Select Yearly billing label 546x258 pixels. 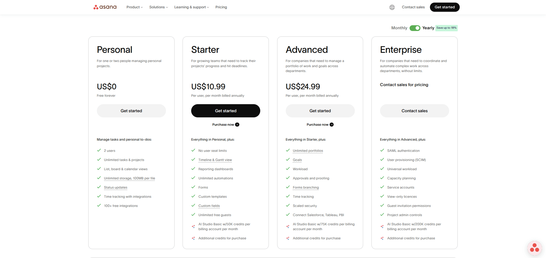point(428,28)
